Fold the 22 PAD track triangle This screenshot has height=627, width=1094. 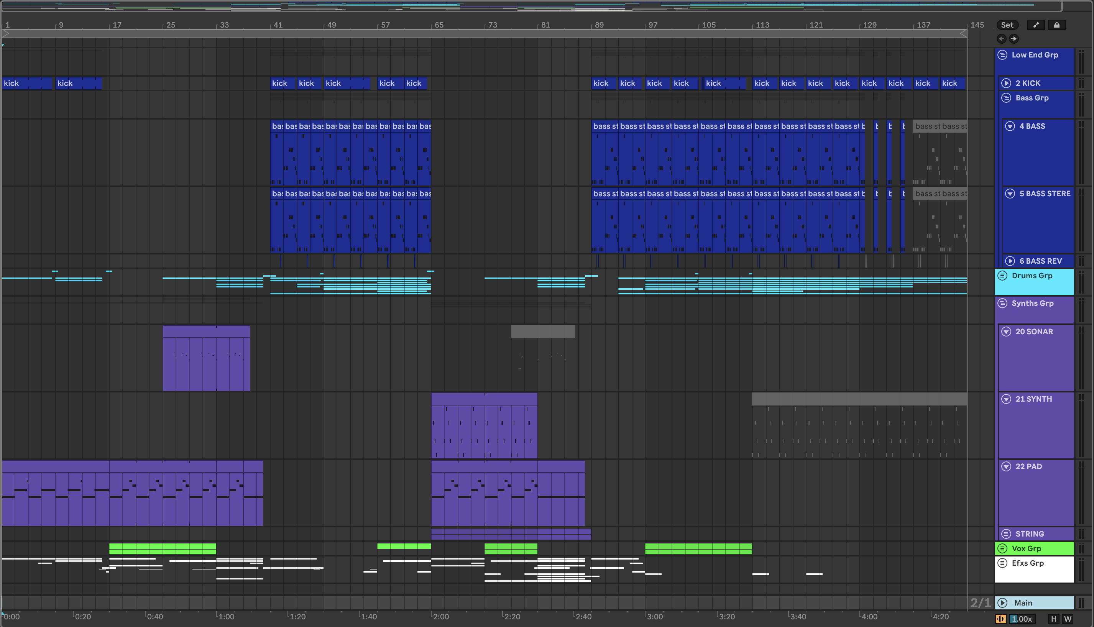1006,466
